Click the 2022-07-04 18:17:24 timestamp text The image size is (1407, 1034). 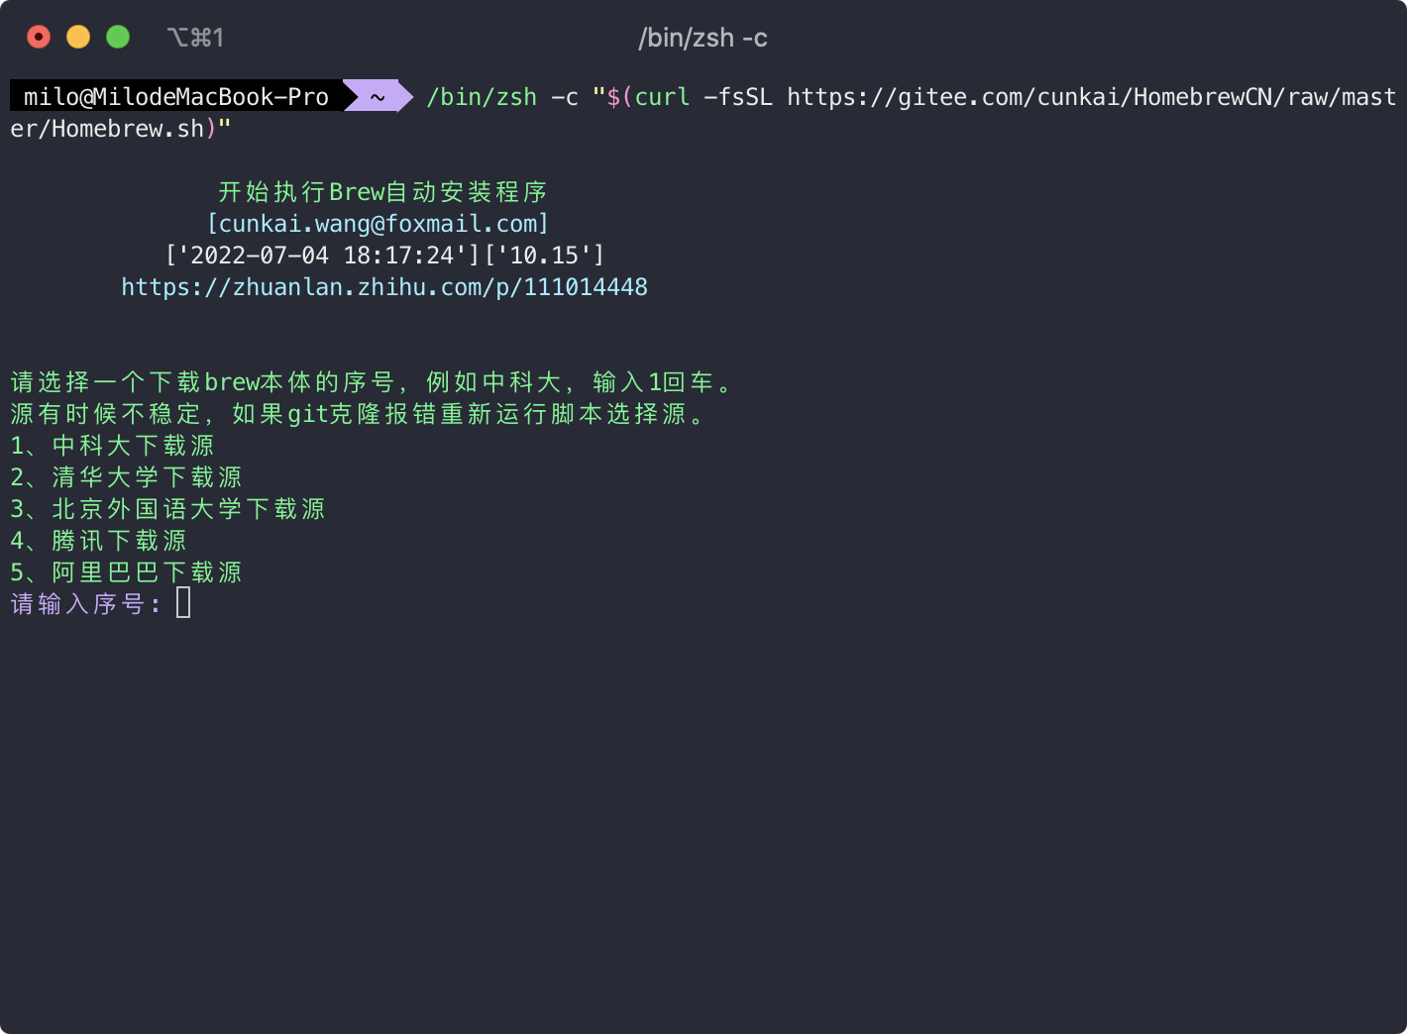coord(321,256)
